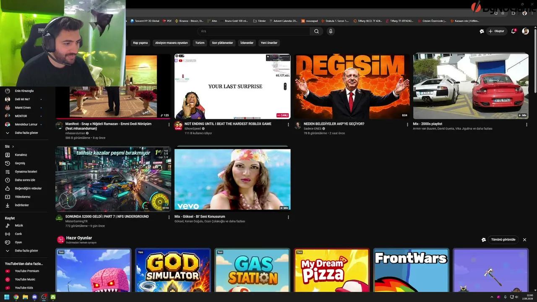
Task: Start voice search with the microphone icon
Action: 331,31
